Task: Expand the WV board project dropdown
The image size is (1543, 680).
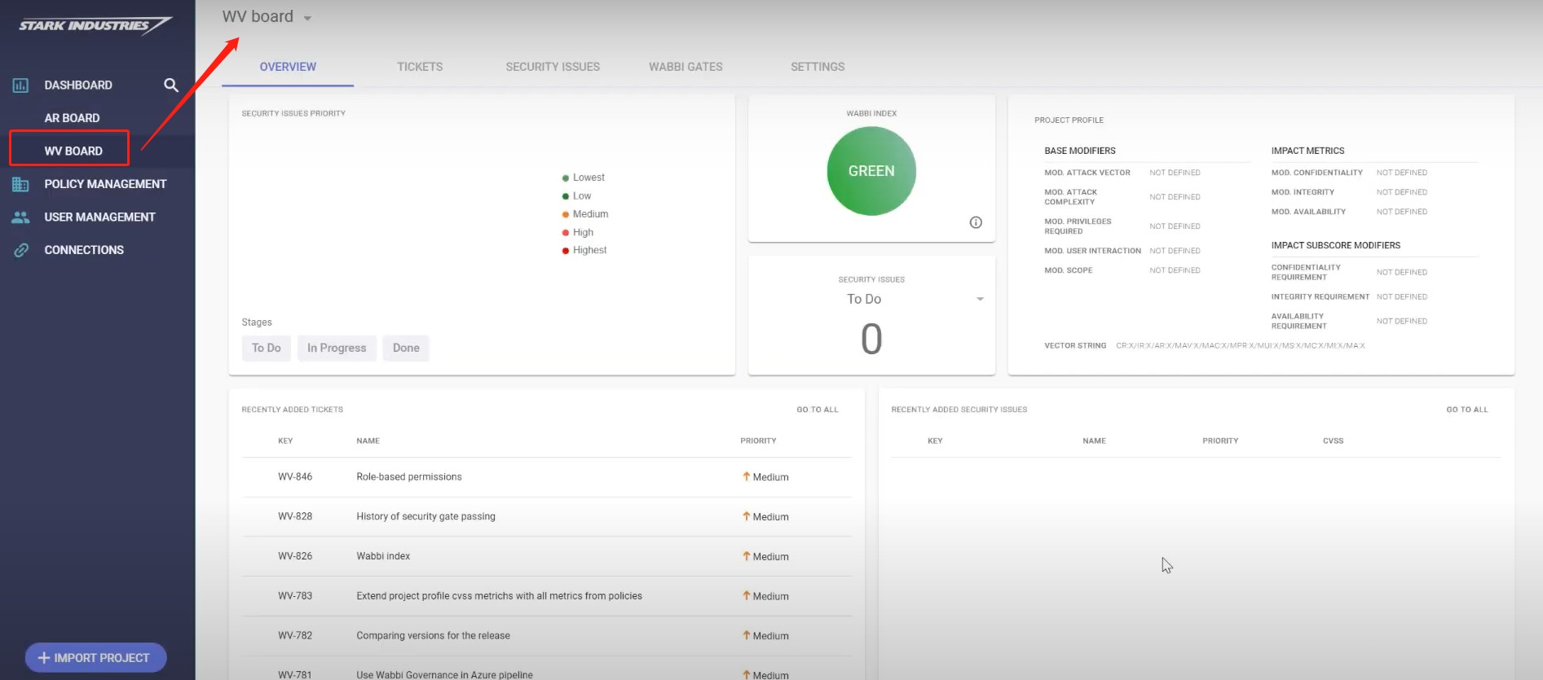Action: tap(307, 18)
